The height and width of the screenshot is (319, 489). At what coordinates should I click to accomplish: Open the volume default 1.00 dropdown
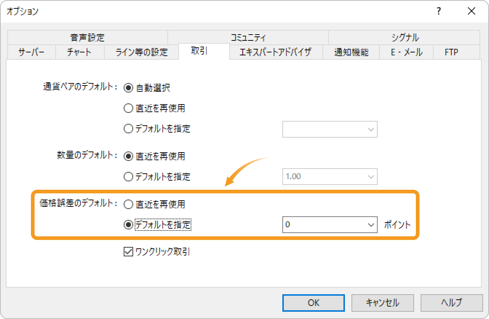coord(330,177)
